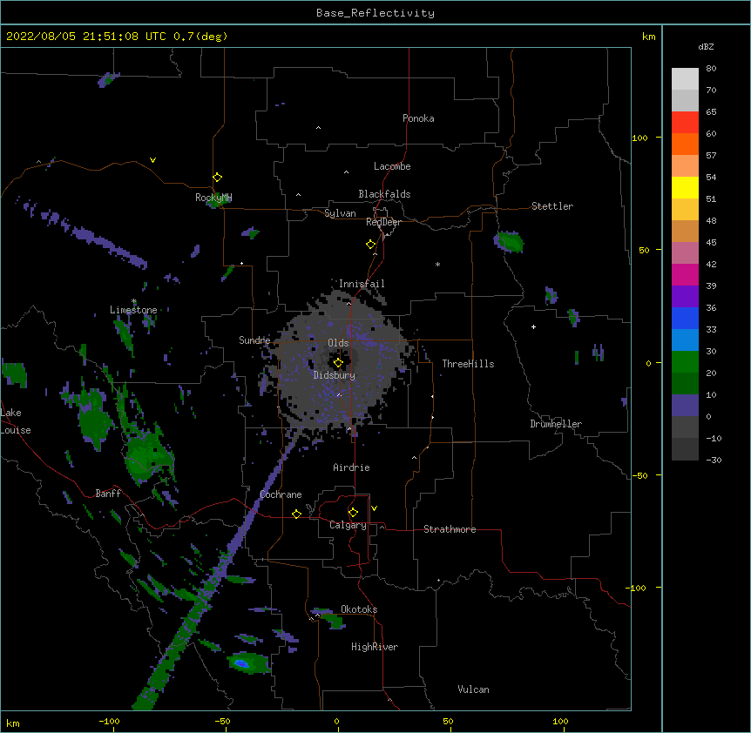Click the Airdrie label
751x733 pixels.
pos(352,467)
